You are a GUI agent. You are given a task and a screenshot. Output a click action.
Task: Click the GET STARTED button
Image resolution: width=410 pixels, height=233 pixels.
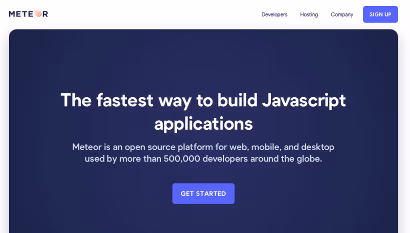(203, 194)
